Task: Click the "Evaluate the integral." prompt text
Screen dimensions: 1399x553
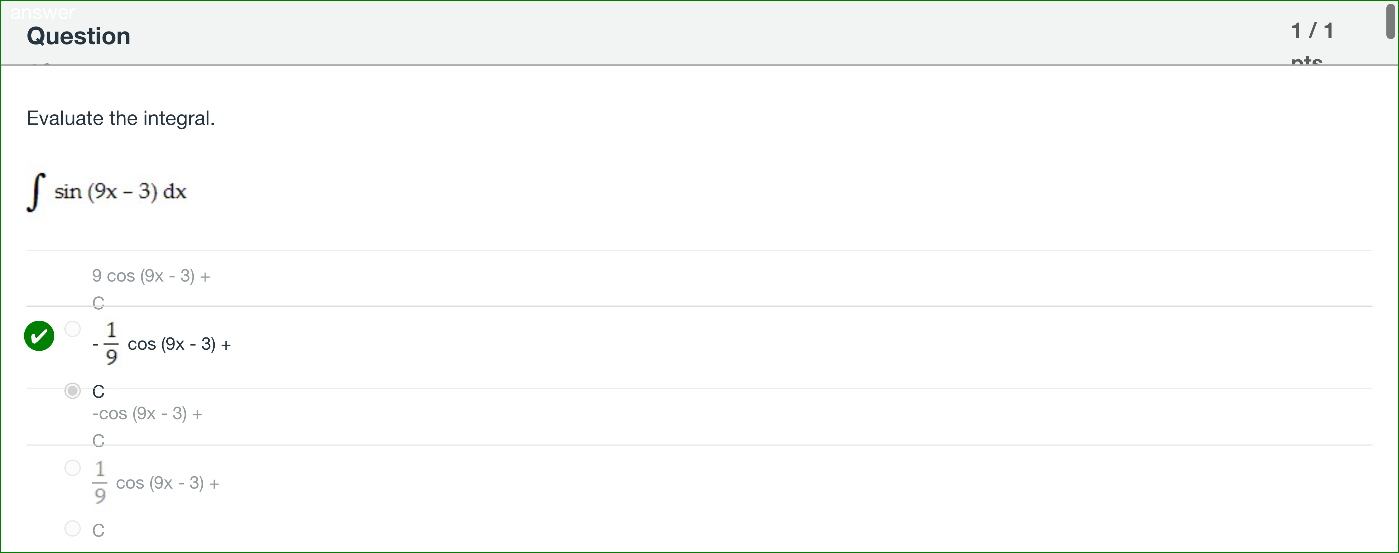Action: point(121,118)
